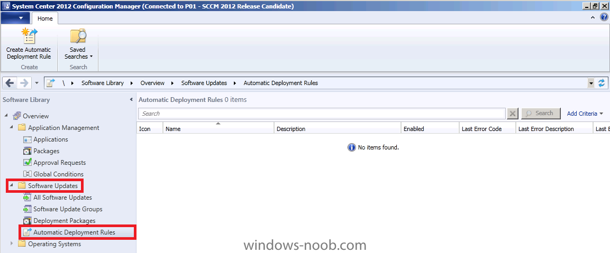Open the Software Update Groups node
The width and height of the screenshot is (610, 253).
click(68, 209)
